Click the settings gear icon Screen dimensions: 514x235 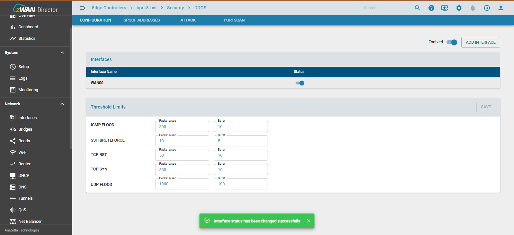click(459, 8)
